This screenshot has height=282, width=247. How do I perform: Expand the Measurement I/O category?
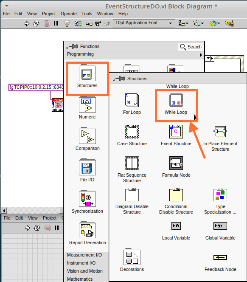click(x=84, y=255)
